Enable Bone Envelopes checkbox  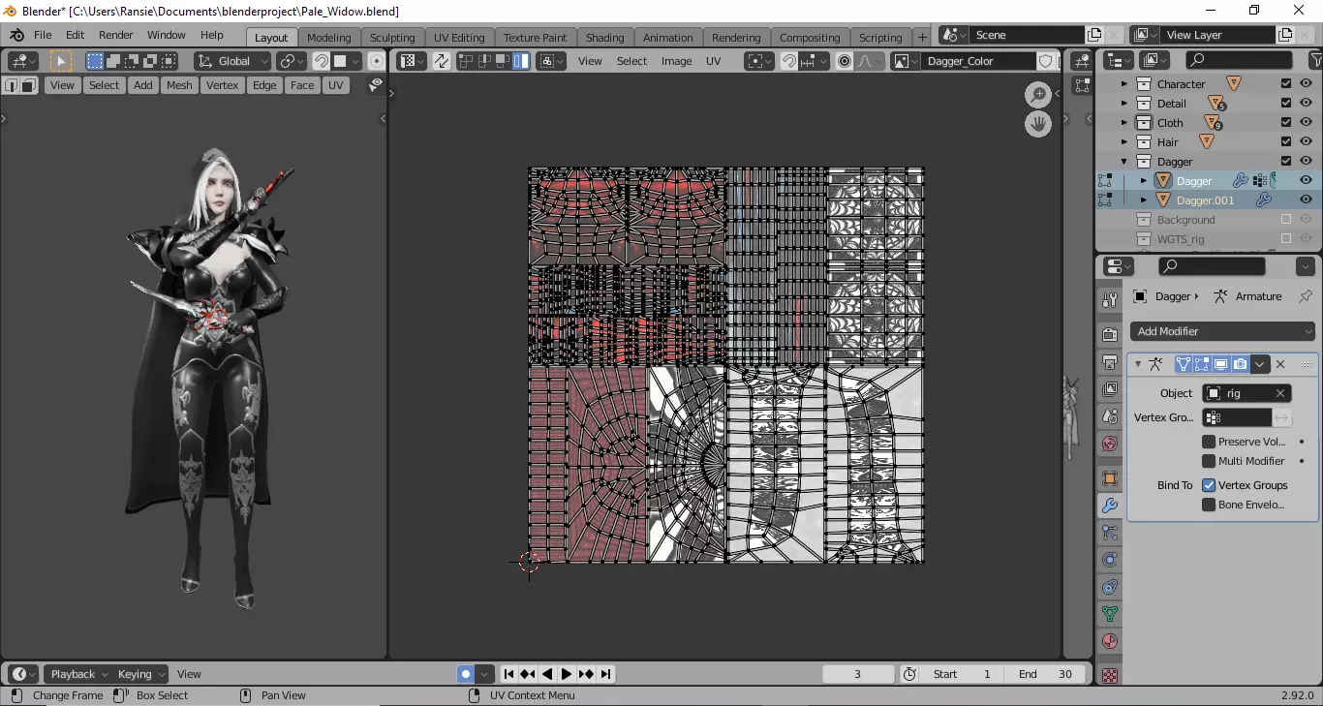[x=1209, y=505]
